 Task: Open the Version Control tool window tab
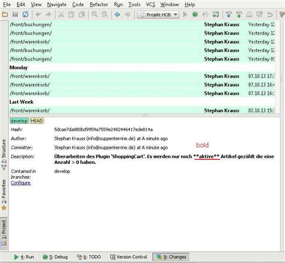[129, 257]
